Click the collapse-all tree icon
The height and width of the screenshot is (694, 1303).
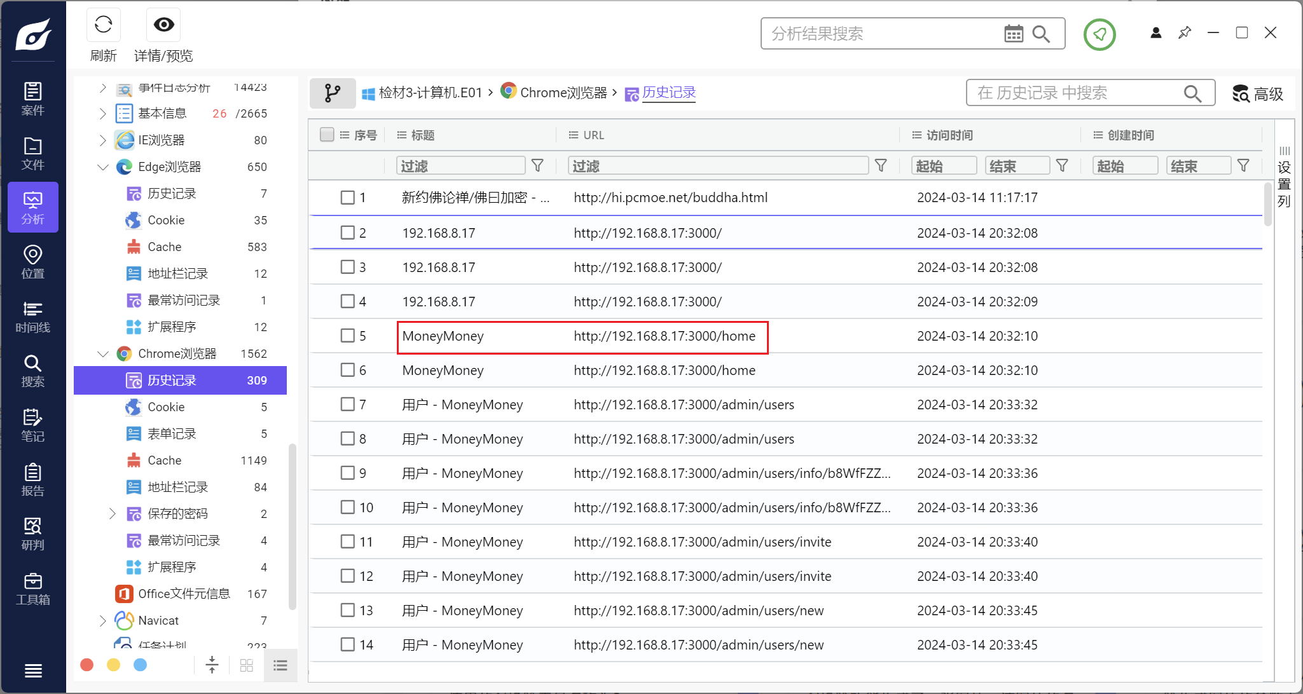(212, 665)
